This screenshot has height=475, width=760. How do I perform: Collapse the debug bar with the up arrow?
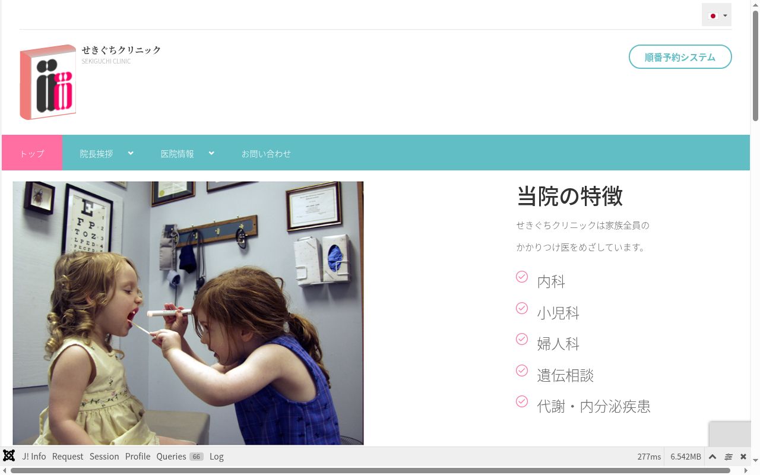pyautogui.click(x=712, y=456)
